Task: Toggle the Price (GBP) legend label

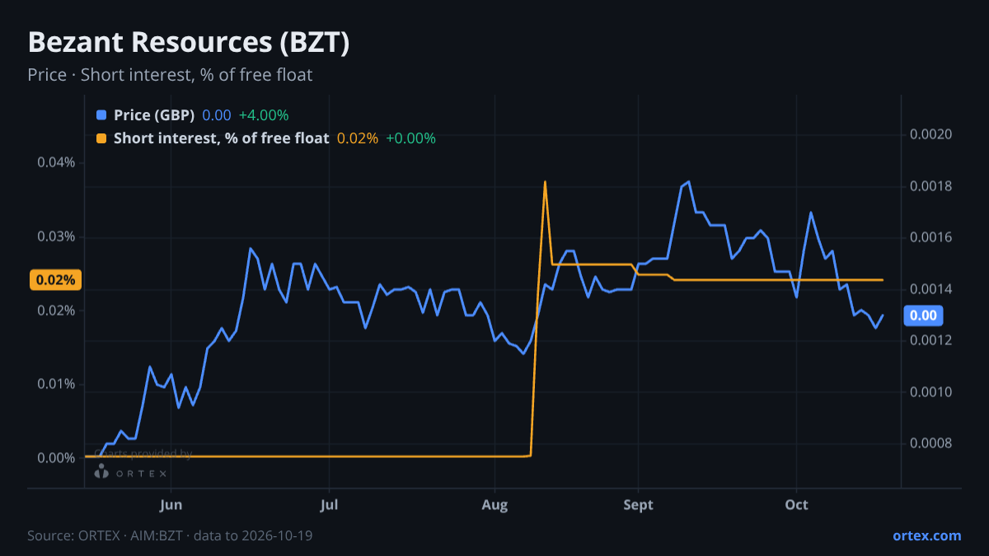Action: click(x=154, y=115)
